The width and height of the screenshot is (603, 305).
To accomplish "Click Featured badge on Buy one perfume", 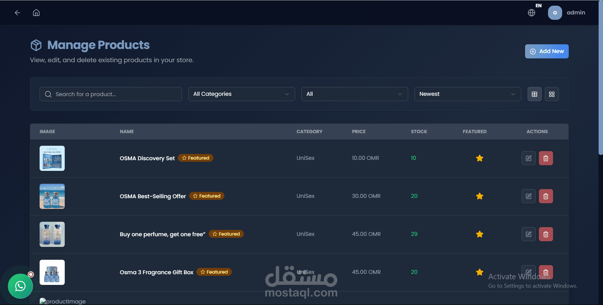I will click(x=226, y=234).
